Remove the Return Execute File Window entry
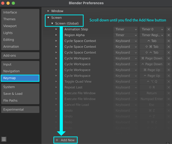 (169, 93)
